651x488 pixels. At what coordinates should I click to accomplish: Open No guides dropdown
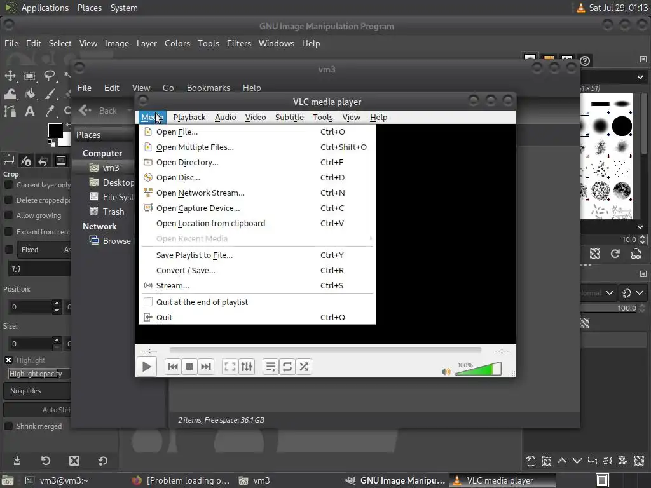(x=37, y=391)
